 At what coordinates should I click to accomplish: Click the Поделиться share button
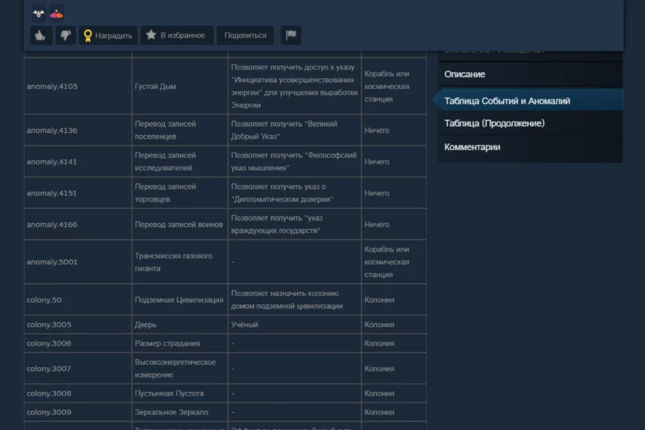pos(245,35)
